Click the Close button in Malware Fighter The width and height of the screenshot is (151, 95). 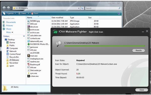(141, 90)
